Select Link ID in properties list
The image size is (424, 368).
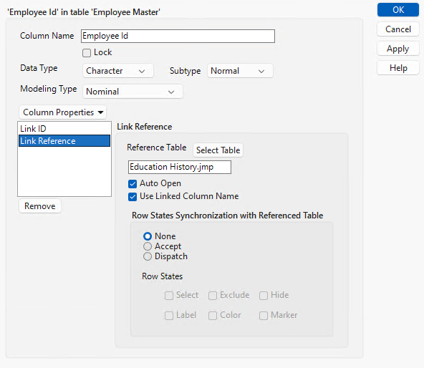tap(64, 129)
